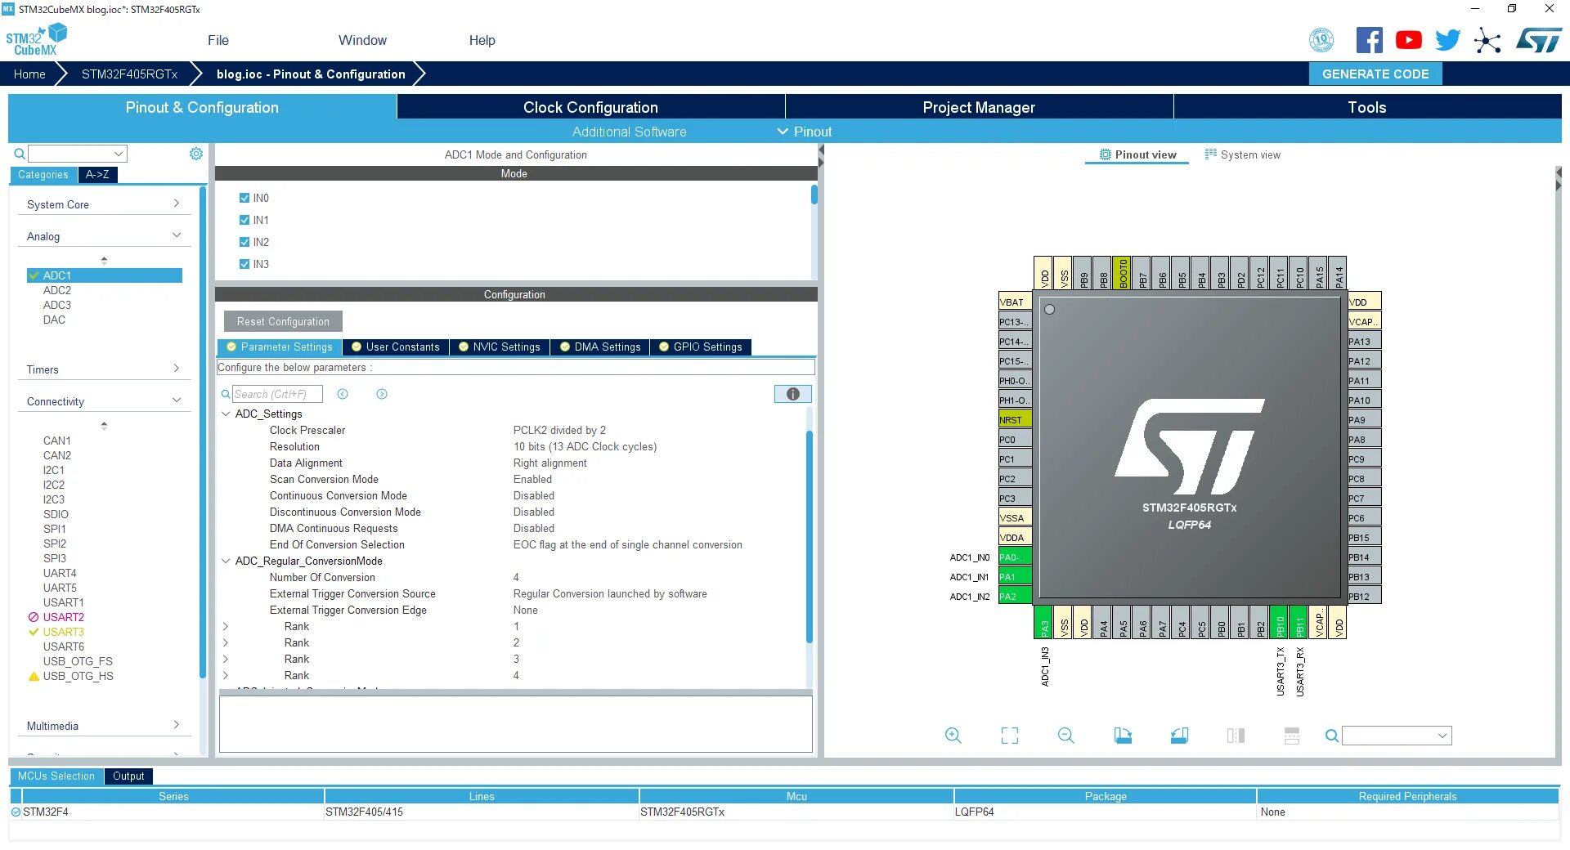The width and height of the screenshot is (1570, 850).
Task: Click the info button in parameter settings
Action: (792, 394)
